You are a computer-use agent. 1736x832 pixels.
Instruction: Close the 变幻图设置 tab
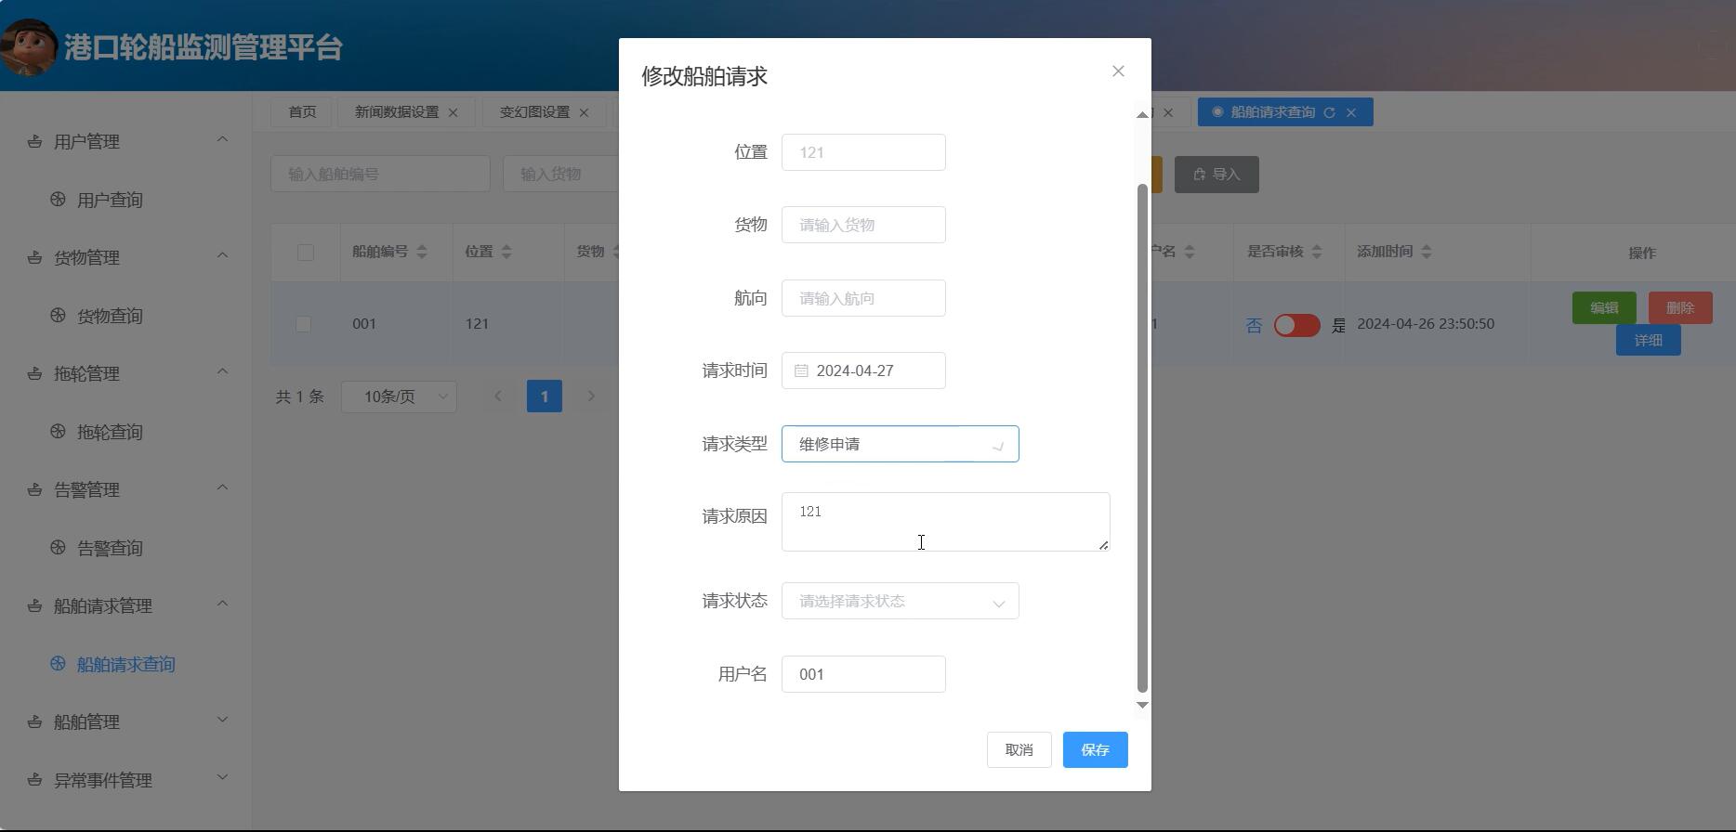585,112
